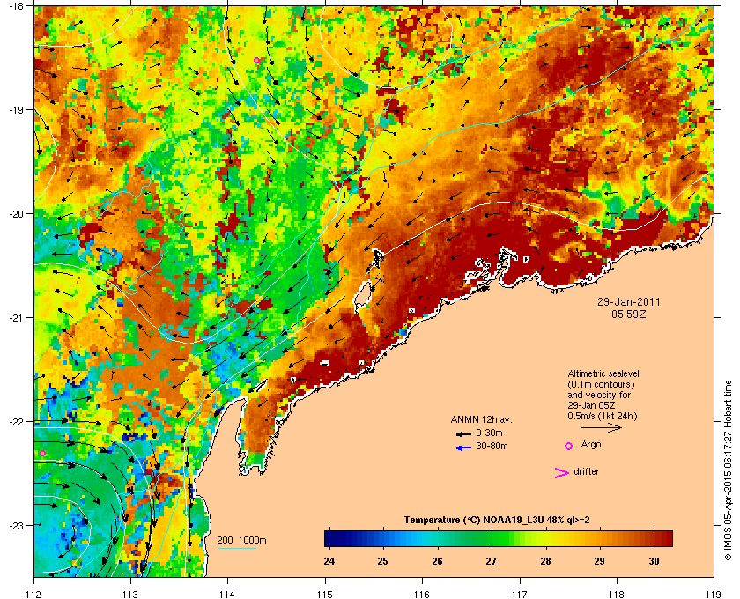Click the 'Argo' legend label
The height and width of the screenshot is (599, 740).
click(591, 444)
